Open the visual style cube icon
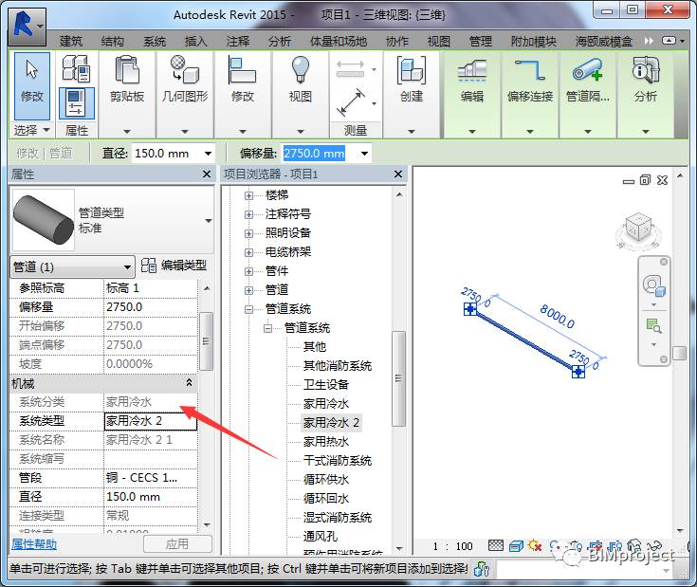697x587 pixels. (x=516, y=545)
